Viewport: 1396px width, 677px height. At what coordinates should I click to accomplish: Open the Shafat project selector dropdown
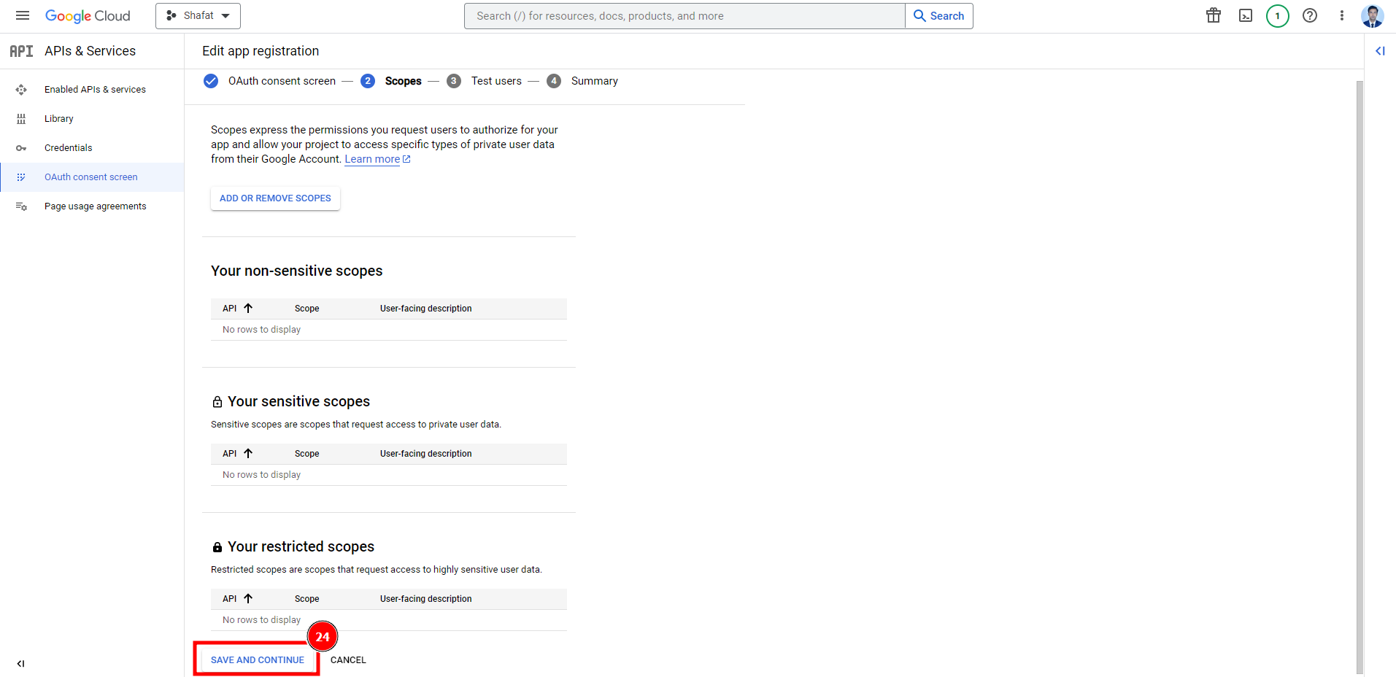pyautogui.click(x=198, y=15)
